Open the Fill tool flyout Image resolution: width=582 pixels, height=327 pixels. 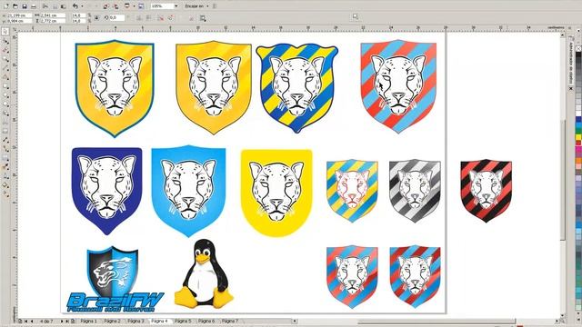(x=5, y=184)
